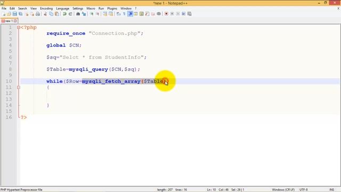
Task: Open the Folder as Workspace panel
Action: tap(153, 14)
